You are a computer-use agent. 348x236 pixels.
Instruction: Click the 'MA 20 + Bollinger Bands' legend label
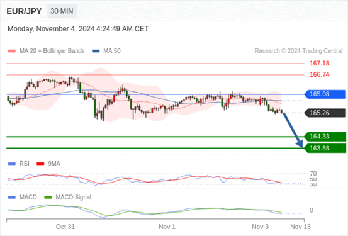(x=52, y=51)
